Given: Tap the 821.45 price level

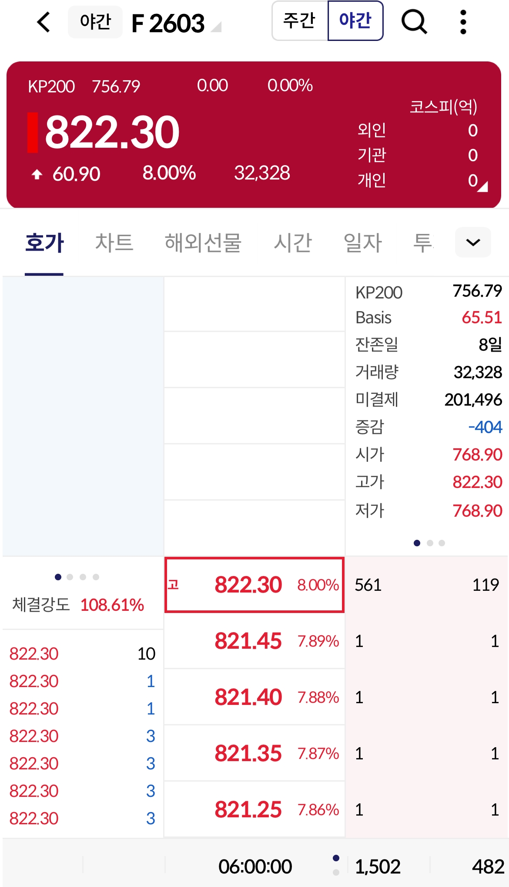Looking at the screenshot, I should tap(254, 641).
